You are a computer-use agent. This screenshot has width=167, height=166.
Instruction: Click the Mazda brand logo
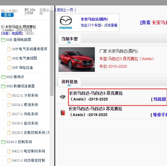[x=66, y=22]
